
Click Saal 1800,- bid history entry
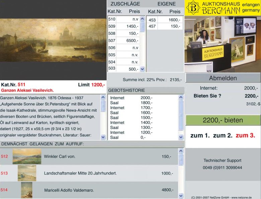click(x=131, y=103)
